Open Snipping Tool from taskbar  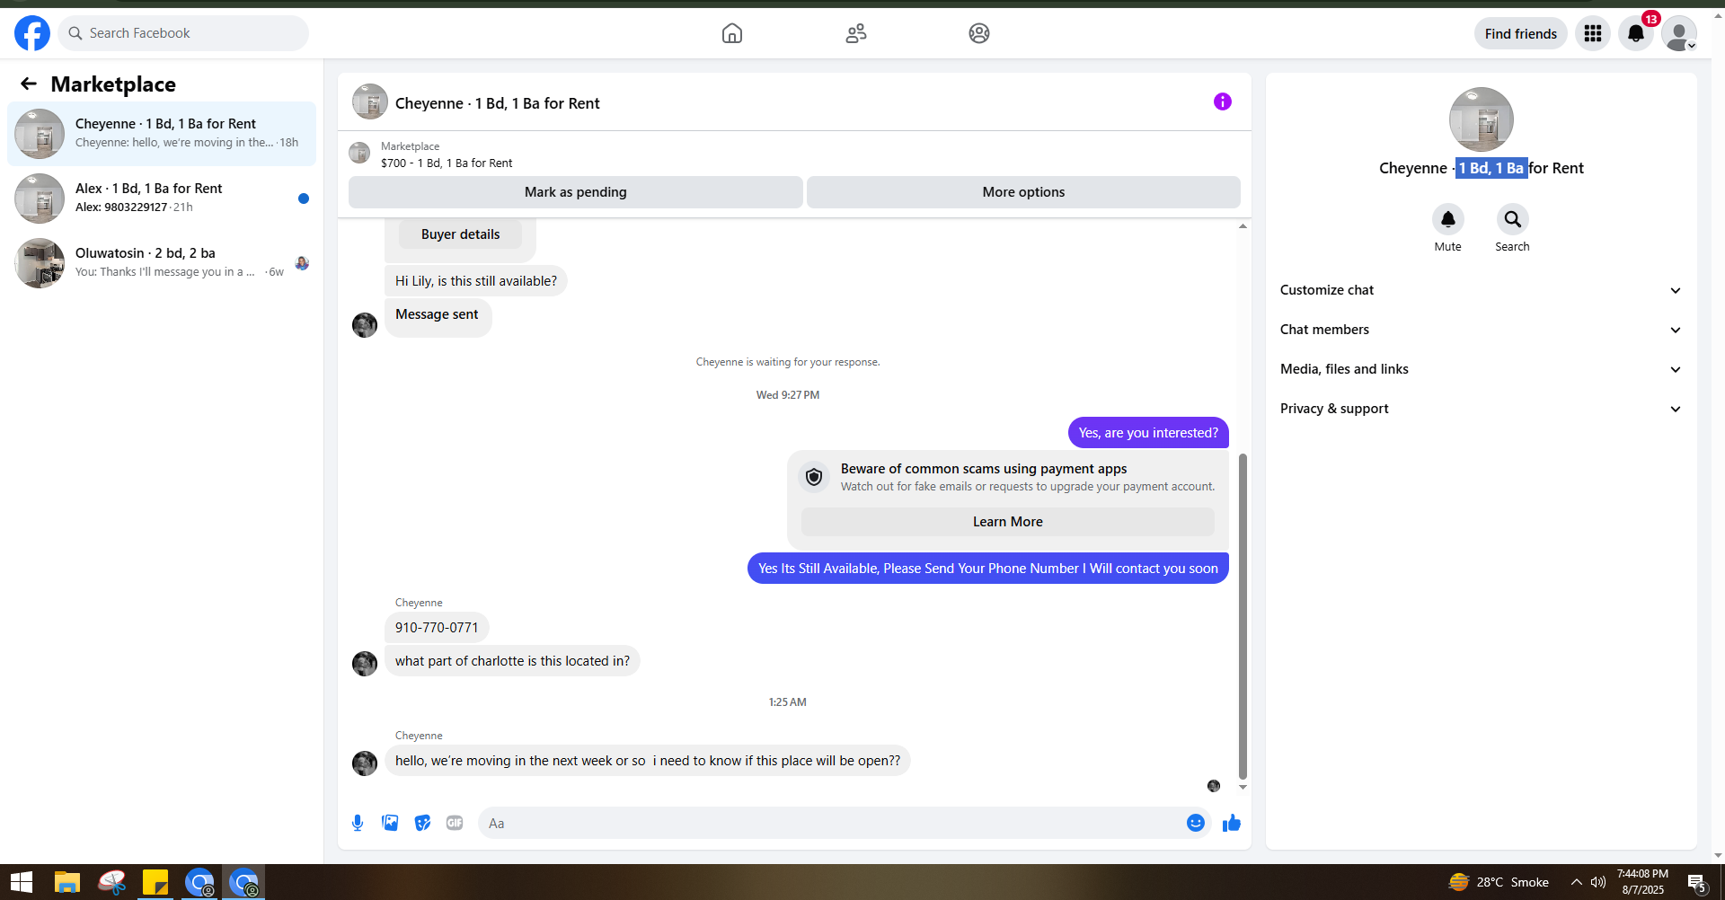coord(112,882)
